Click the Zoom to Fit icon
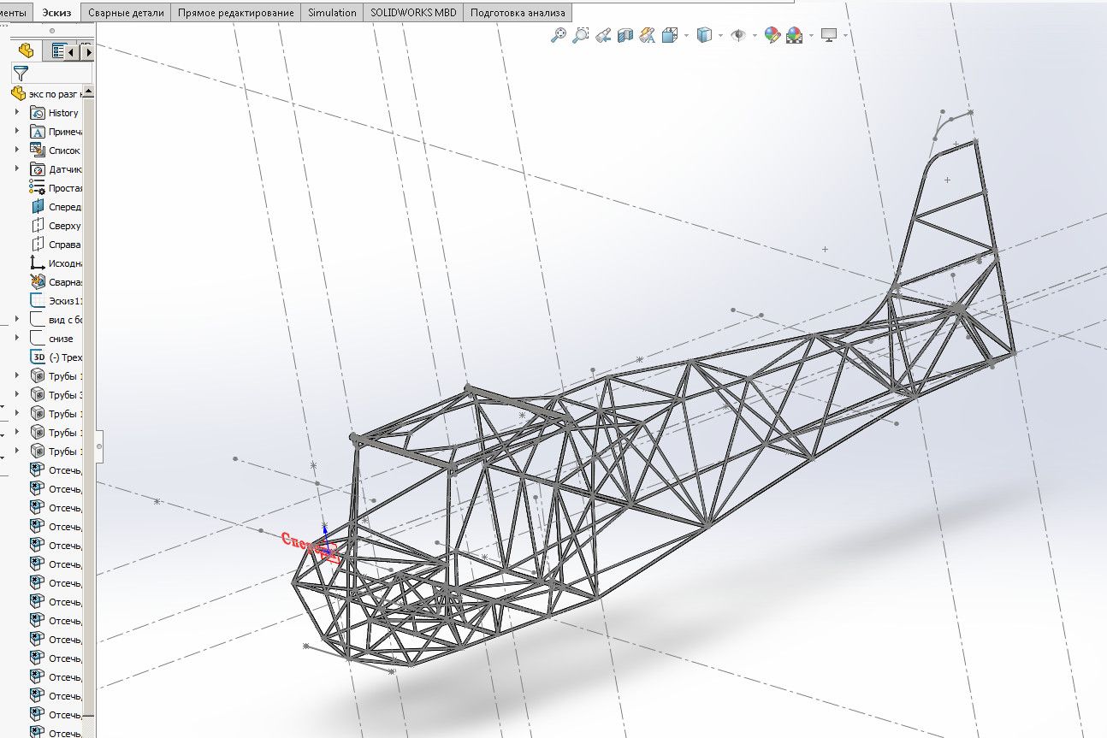The image size is (1107, 738). tap(558, 35)
